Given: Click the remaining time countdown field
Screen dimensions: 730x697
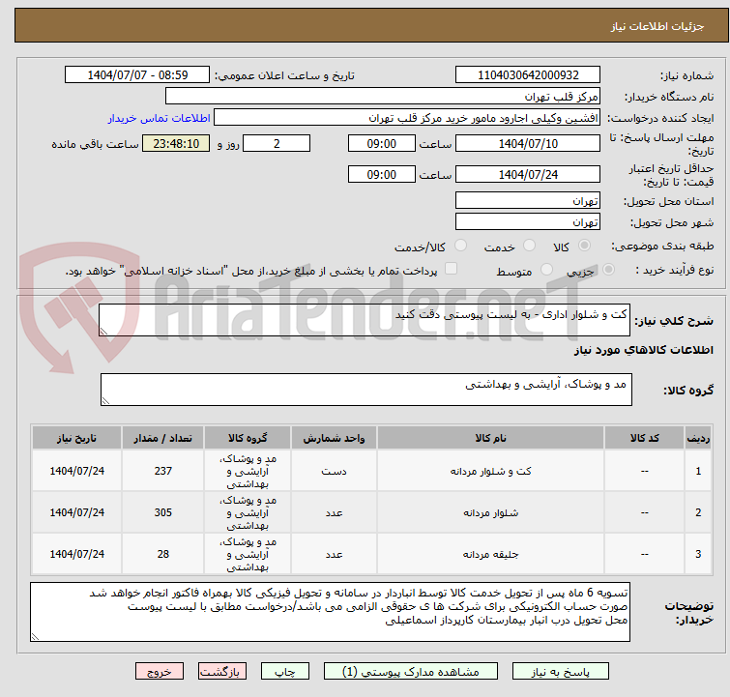Looking at the screenshot, I should pos(175,144).
